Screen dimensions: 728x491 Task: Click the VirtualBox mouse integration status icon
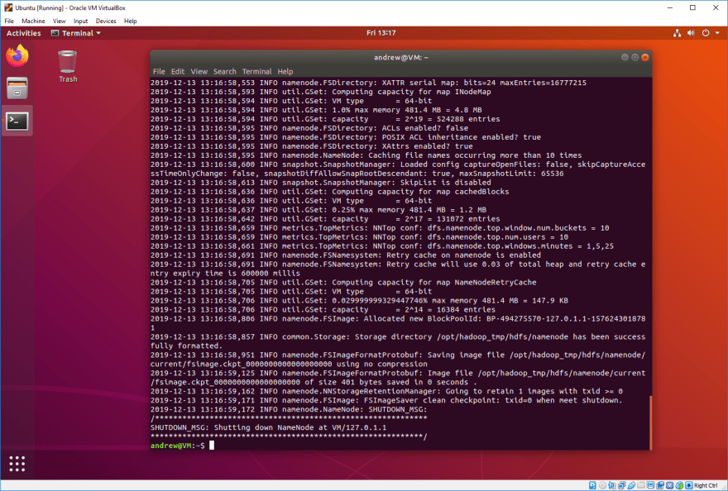coord(679,485)
